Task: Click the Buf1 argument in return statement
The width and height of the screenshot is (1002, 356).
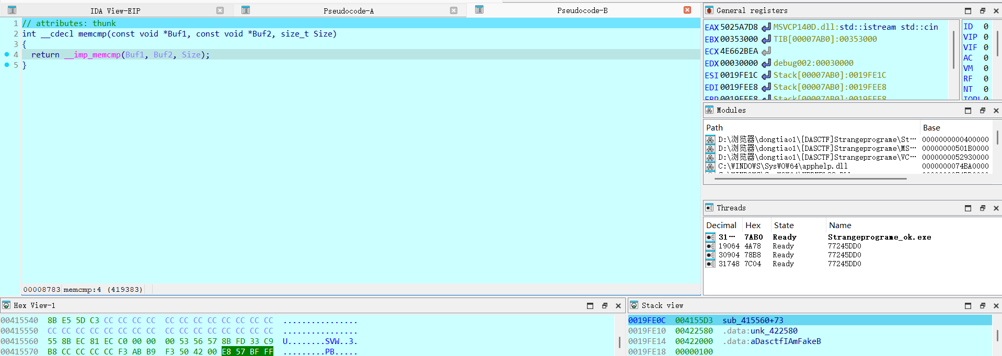Action: tap(134, 55)
